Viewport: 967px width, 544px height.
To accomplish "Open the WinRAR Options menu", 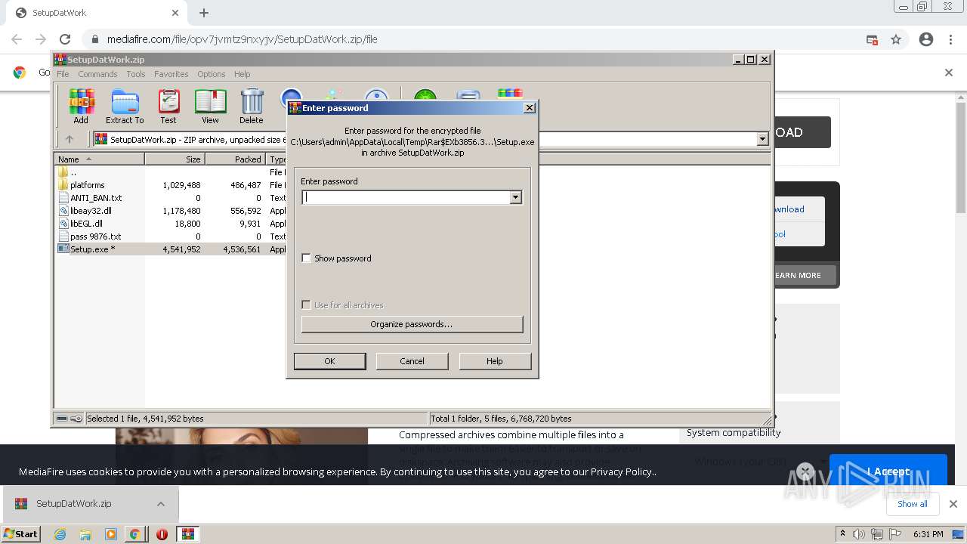I will tap(212, 74).
